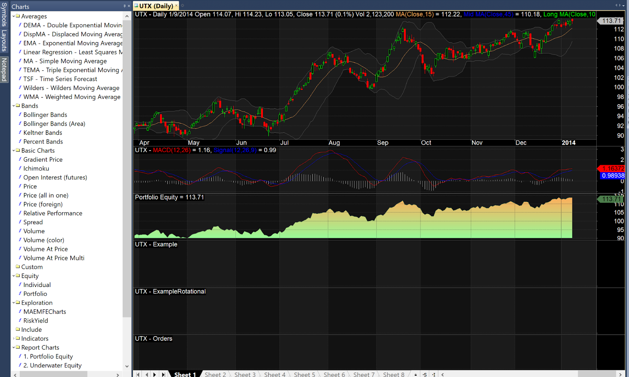The width and height of the screenshot is (629, 377).
Task: Select the Include folder
Action: click(31, 329)
